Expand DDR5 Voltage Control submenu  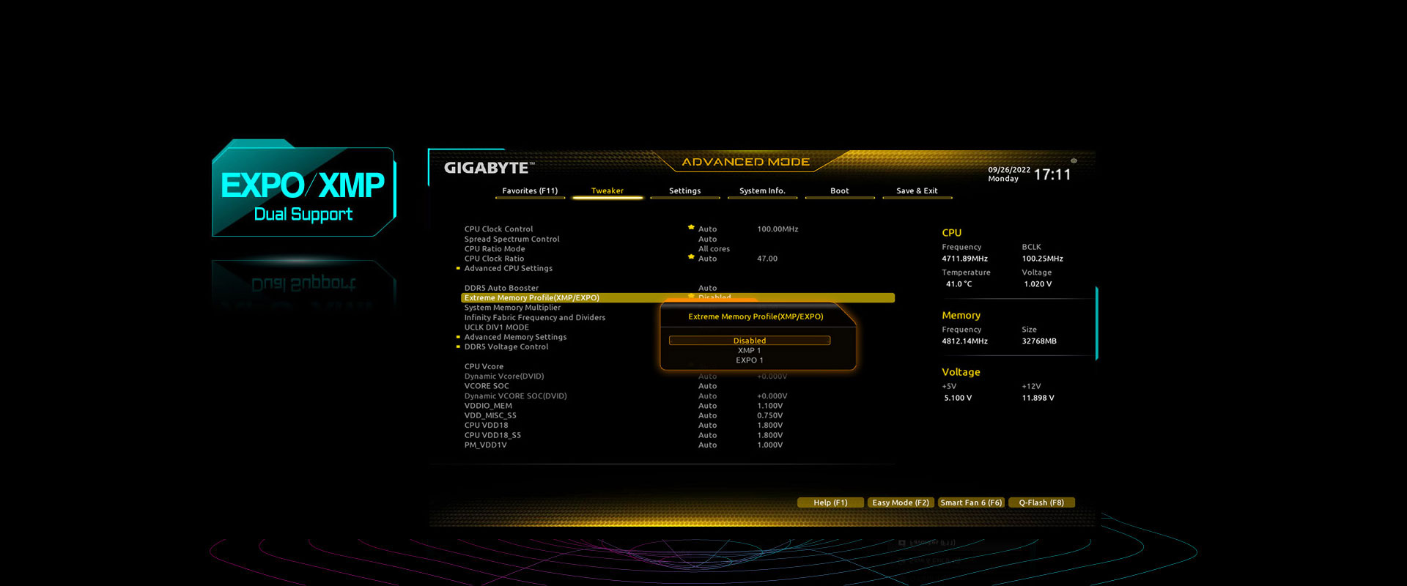point(506,347)
